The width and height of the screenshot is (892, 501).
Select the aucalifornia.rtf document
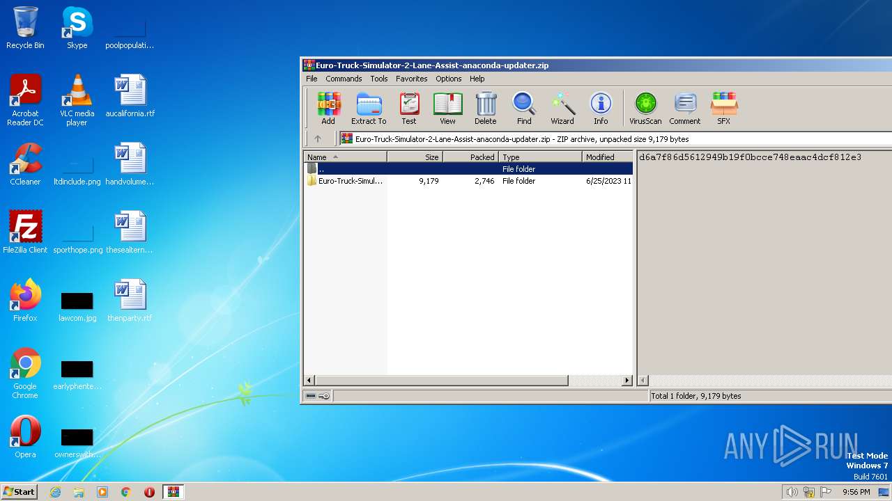[x=130, y=96]
